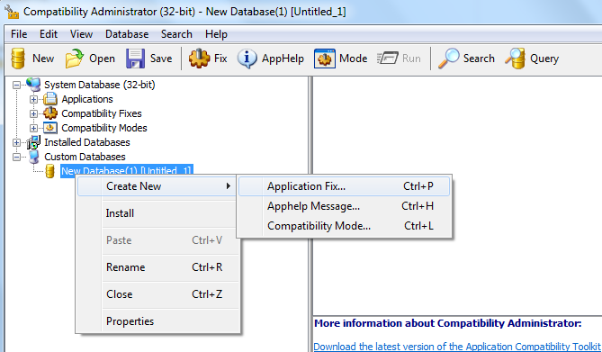The height and width of the screenshot is (352, 602).
Task: Open the Create New submenu arrow
Action: (x=229, y=186)
